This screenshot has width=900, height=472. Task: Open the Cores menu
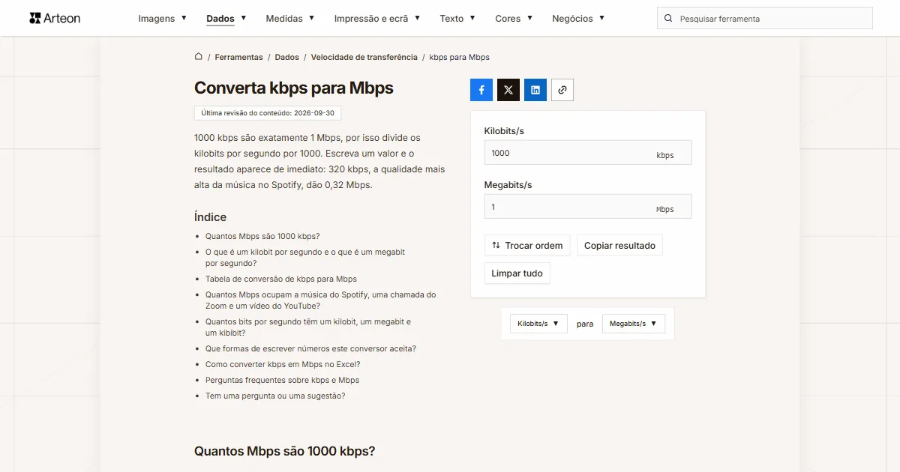click(x=514, y=18)
